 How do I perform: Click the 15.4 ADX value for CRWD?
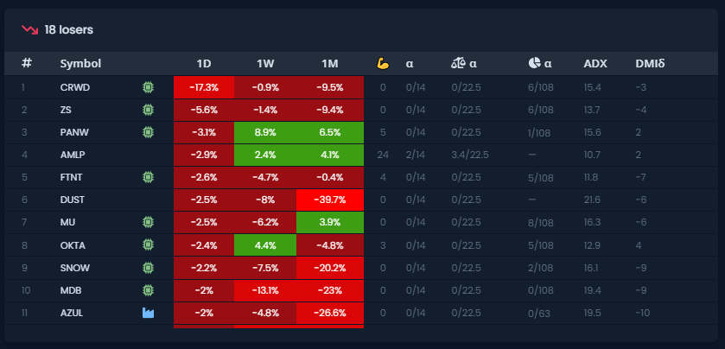tap(592, 87)
